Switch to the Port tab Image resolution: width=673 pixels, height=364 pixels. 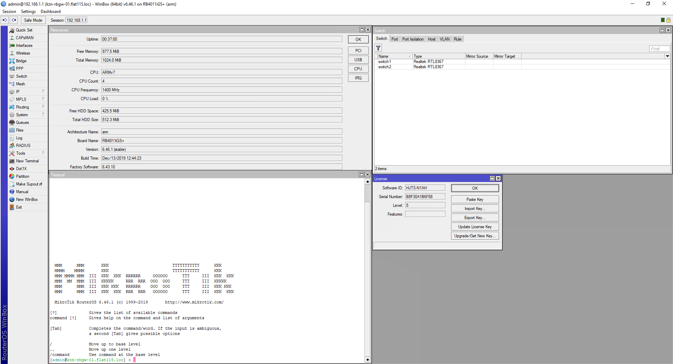(395, 39)
